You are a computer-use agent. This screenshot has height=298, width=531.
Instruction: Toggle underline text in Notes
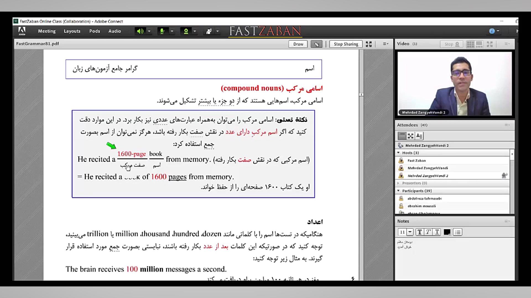click(x=437, y=232)
